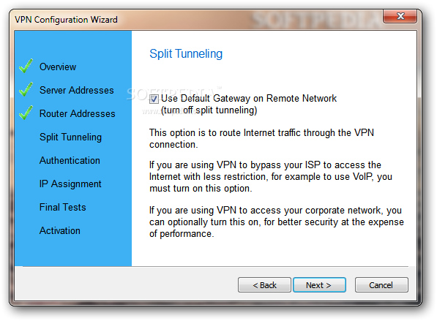Open the Activation step
437x321 pixels.
59,230
